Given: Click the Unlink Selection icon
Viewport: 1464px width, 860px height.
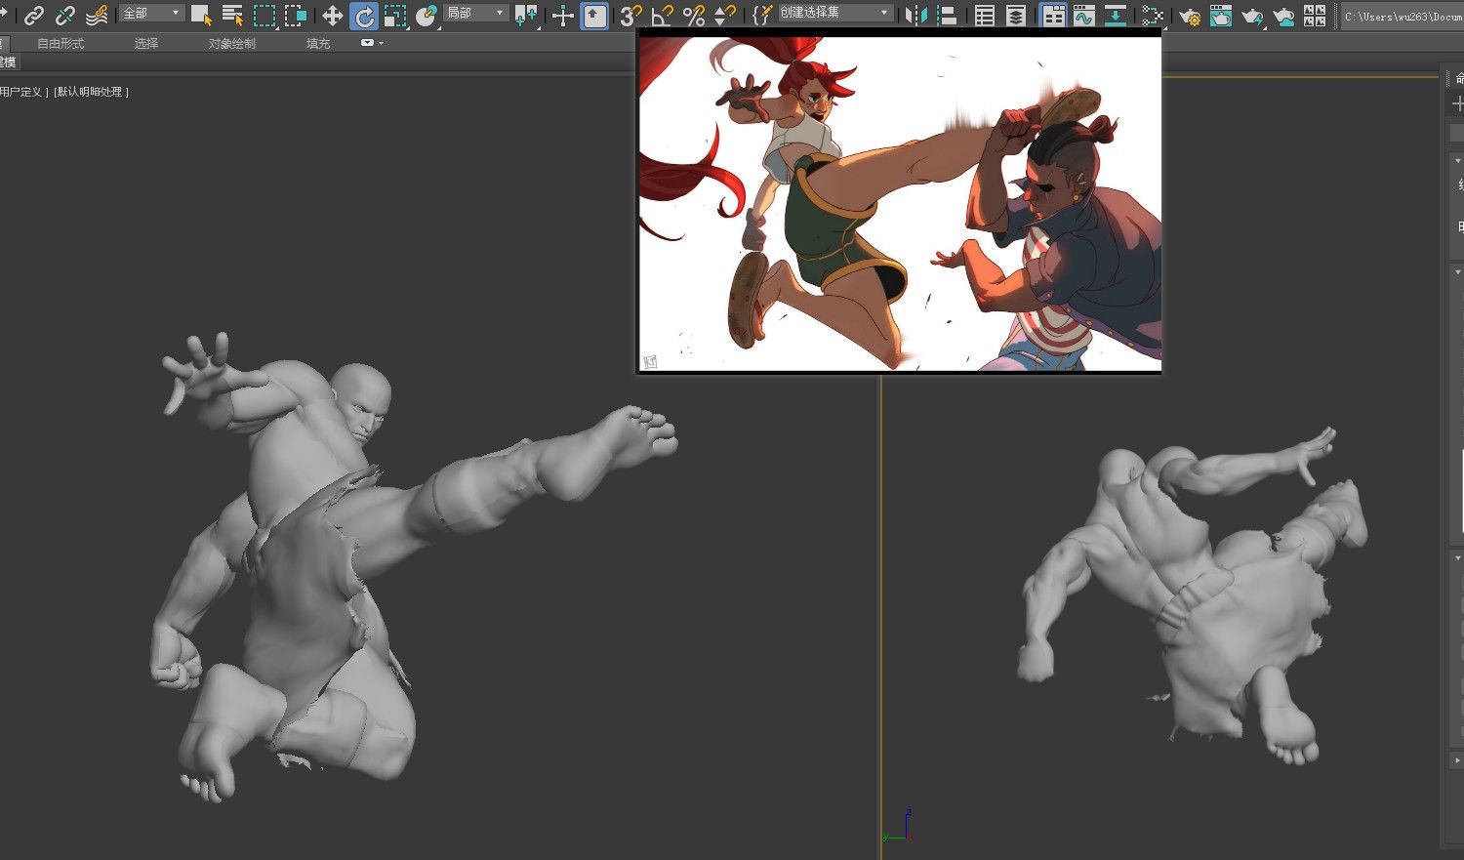Looking at the screenshot, I should point(65,15).
